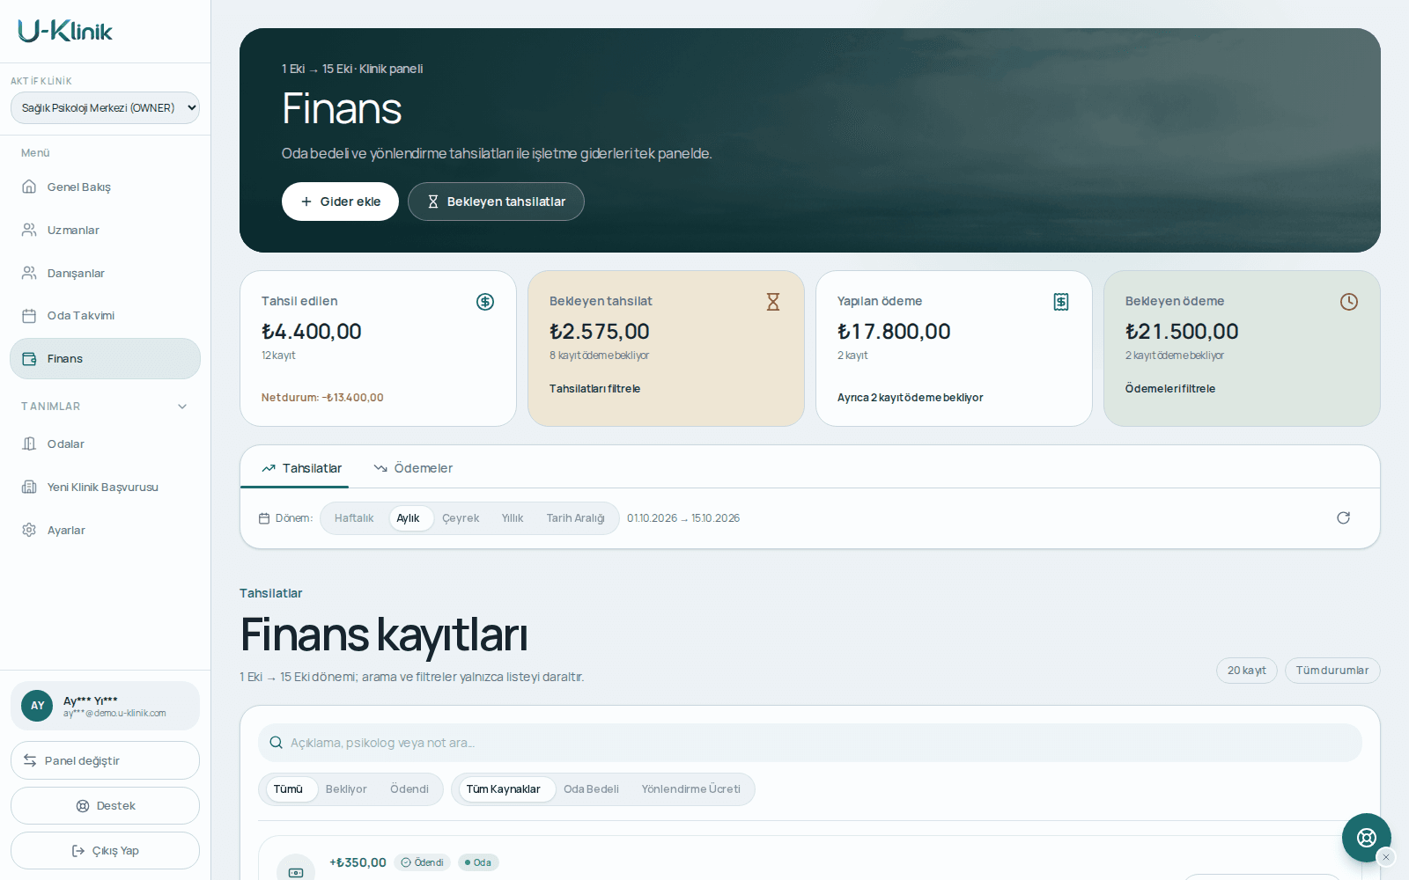Collapse the TANIMLAR section chevron

(x=182, y=407)
